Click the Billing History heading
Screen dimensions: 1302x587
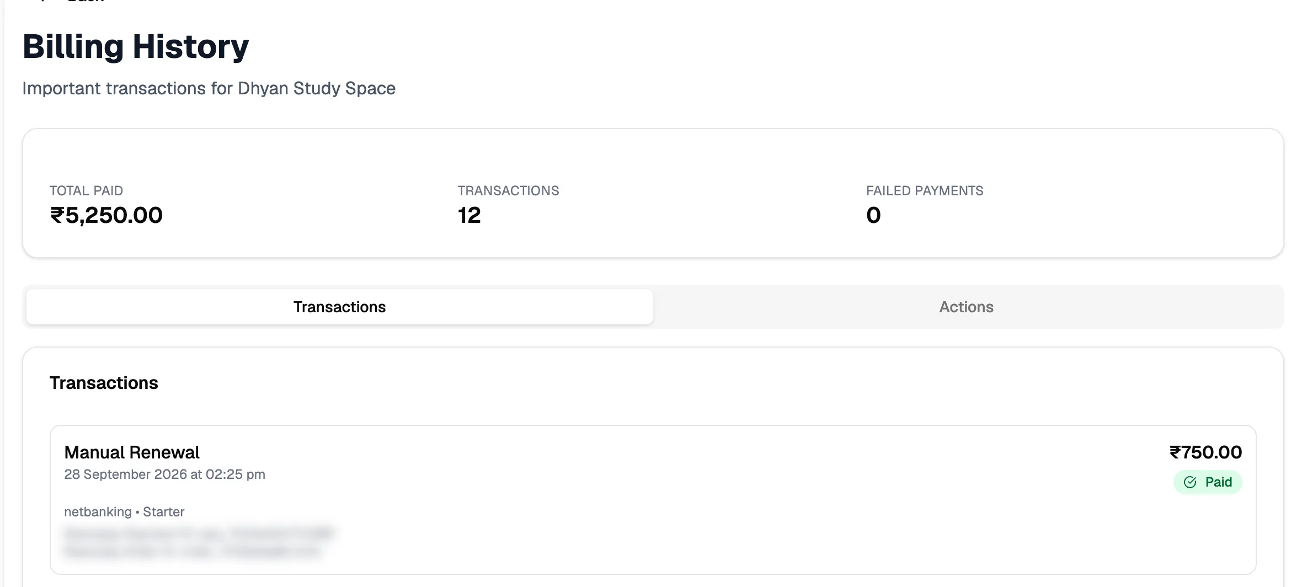[x=136, y=46]
